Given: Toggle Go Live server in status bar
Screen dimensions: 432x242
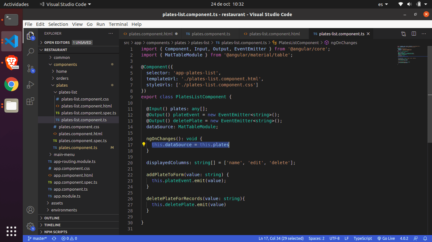Looking at the screenshot, I should (x=386, y=239).
